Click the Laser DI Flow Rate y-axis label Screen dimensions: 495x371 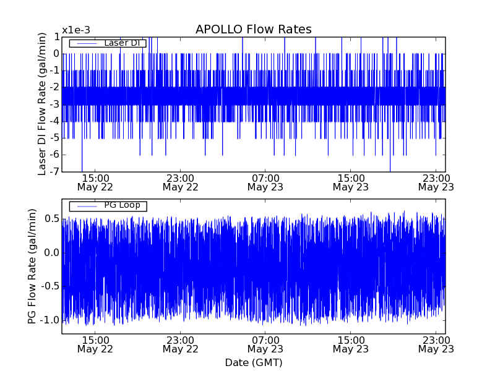pos(42,104)
